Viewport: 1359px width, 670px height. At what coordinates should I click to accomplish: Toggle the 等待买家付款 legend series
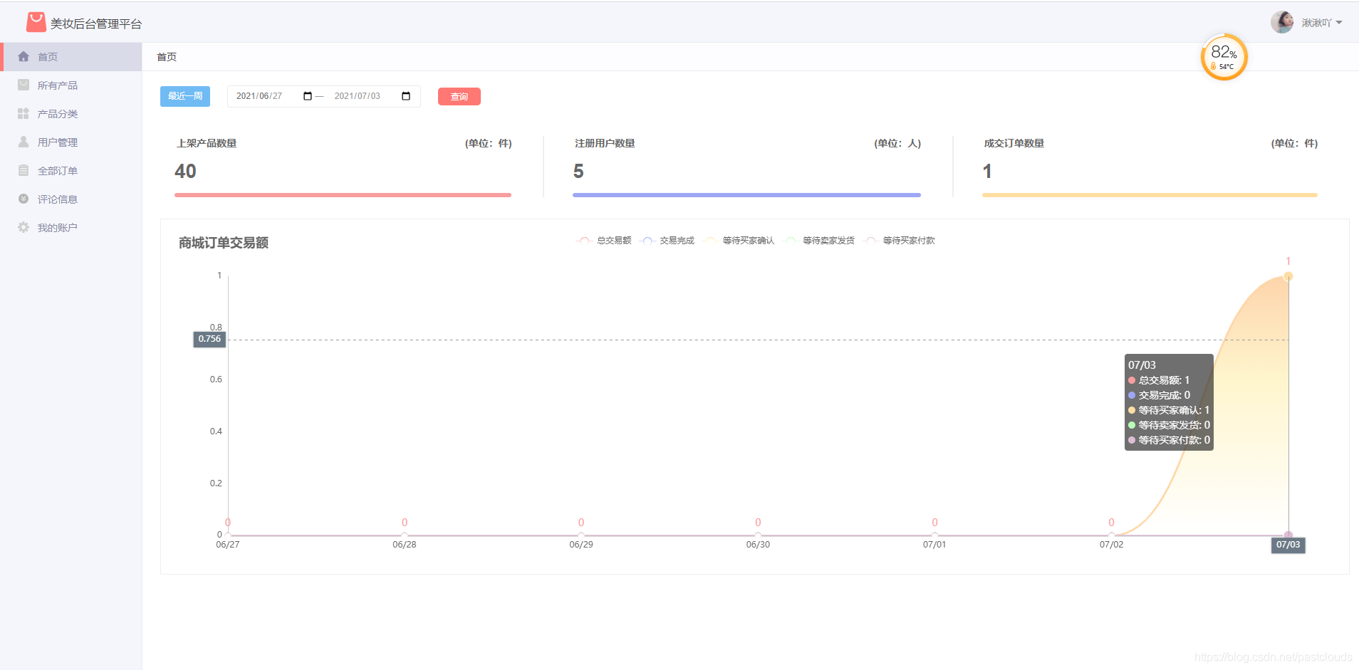click(899, 241)
